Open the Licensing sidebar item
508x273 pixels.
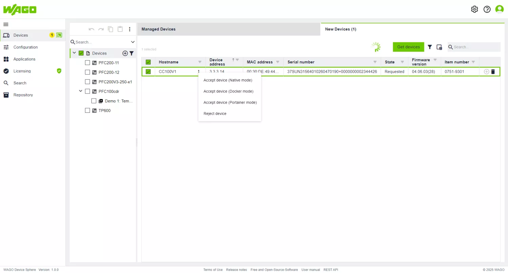[x=33, y=71]
